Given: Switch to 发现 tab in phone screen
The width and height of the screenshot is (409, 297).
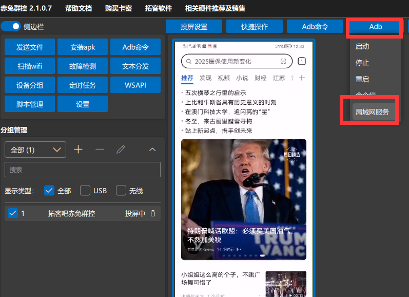Looking at the screenshot, I should [x=206, y=78].
